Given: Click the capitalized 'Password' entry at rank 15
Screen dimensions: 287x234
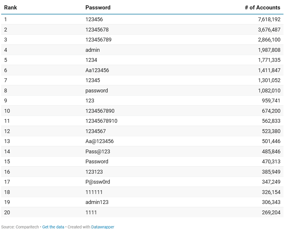Looking at the screenshot, I should (97, 162).
